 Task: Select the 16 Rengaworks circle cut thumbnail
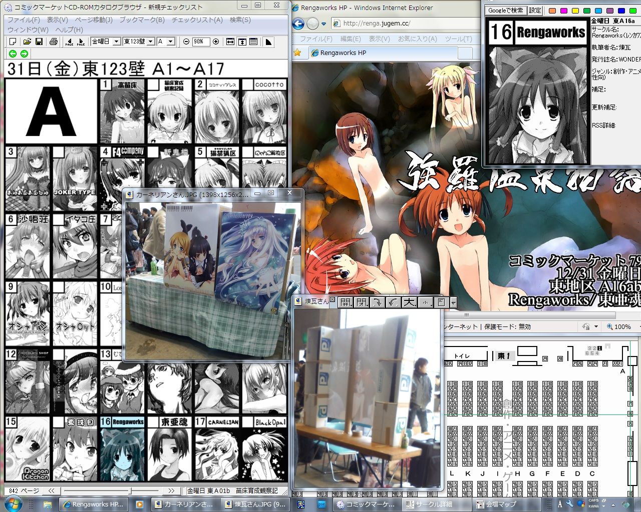(122, 448)
